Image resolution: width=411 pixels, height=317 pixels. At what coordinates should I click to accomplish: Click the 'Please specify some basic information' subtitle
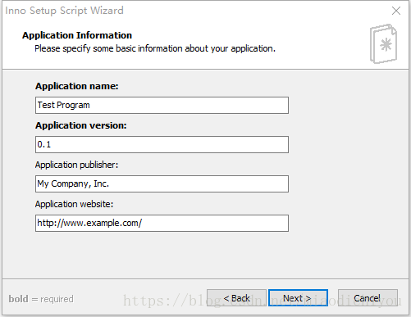(x=155, y=48)
